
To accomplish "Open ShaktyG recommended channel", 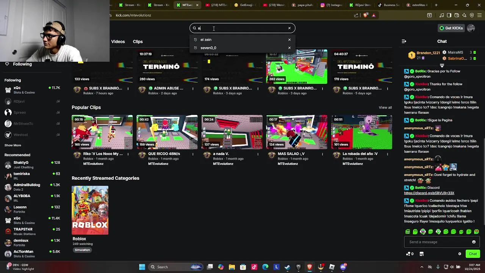I will pos(32,165).
